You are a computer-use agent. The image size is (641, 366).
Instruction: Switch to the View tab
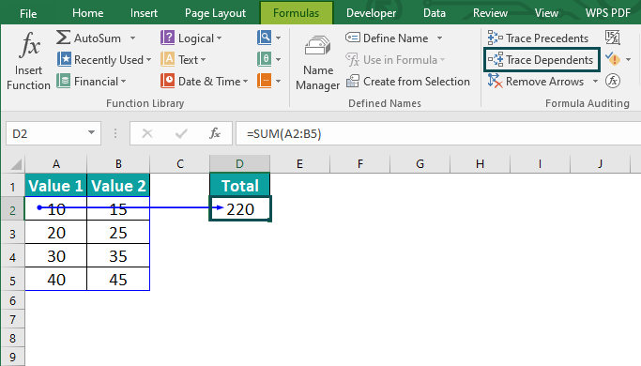click(546, 13)
